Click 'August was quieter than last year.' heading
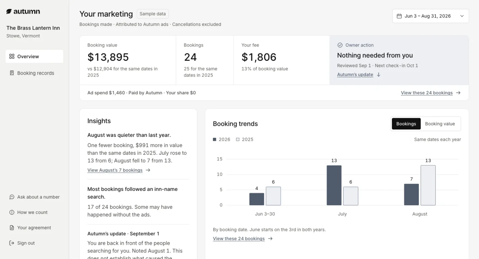The width and height of the screenshot is (479, 259). pos(129,135)
